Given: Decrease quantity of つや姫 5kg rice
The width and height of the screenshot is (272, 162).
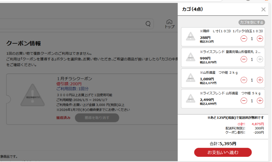Looking at the screenshot, I should [244, 101].
